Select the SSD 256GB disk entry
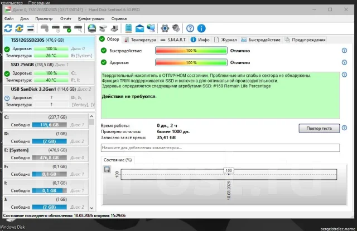This screenshot has width=357, height=231. click(x=49, y=73)
